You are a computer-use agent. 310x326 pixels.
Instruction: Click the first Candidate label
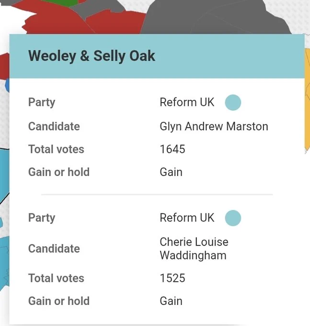coord(54,127)
